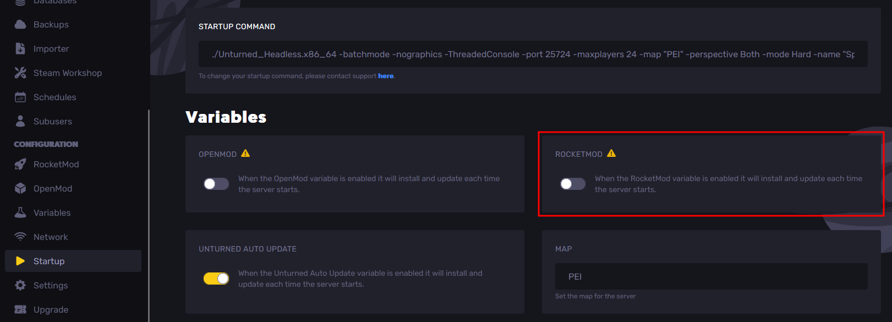The height and width of the screenshot is (322, 892).
Task: Click the Unturned Auto Update description text
Action: (360, 279)
